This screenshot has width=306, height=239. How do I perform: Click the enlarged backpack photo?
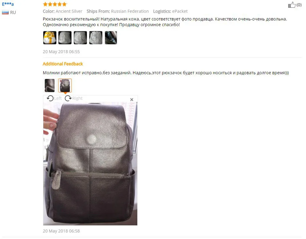[x=90, y=164]
